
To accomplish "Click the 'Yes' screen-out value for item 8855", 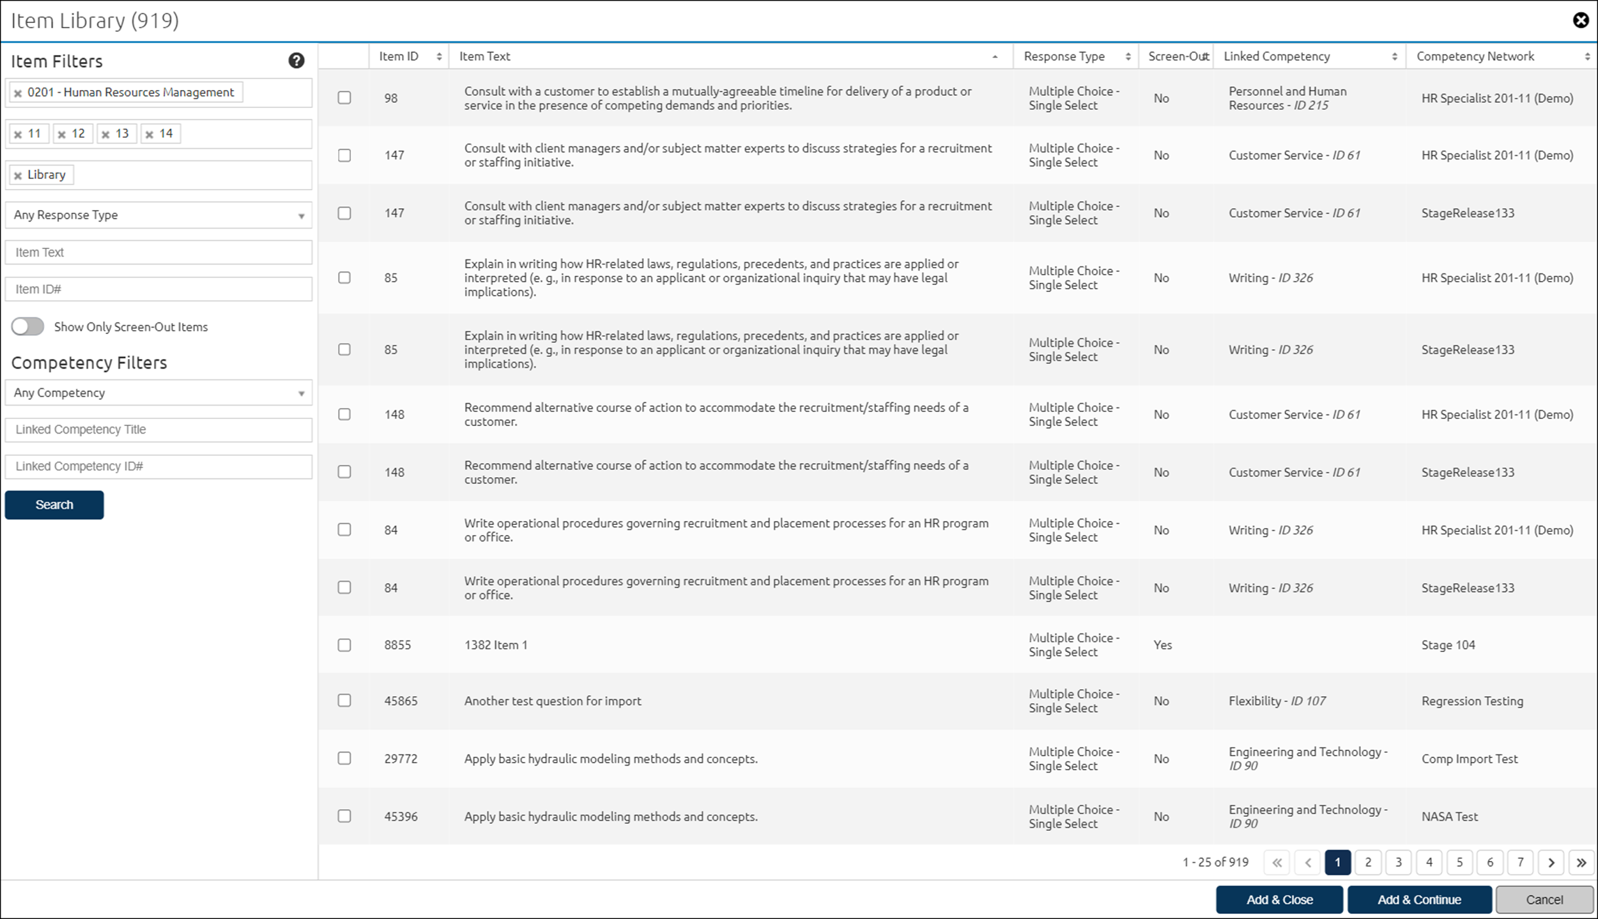I will 1163,645.
